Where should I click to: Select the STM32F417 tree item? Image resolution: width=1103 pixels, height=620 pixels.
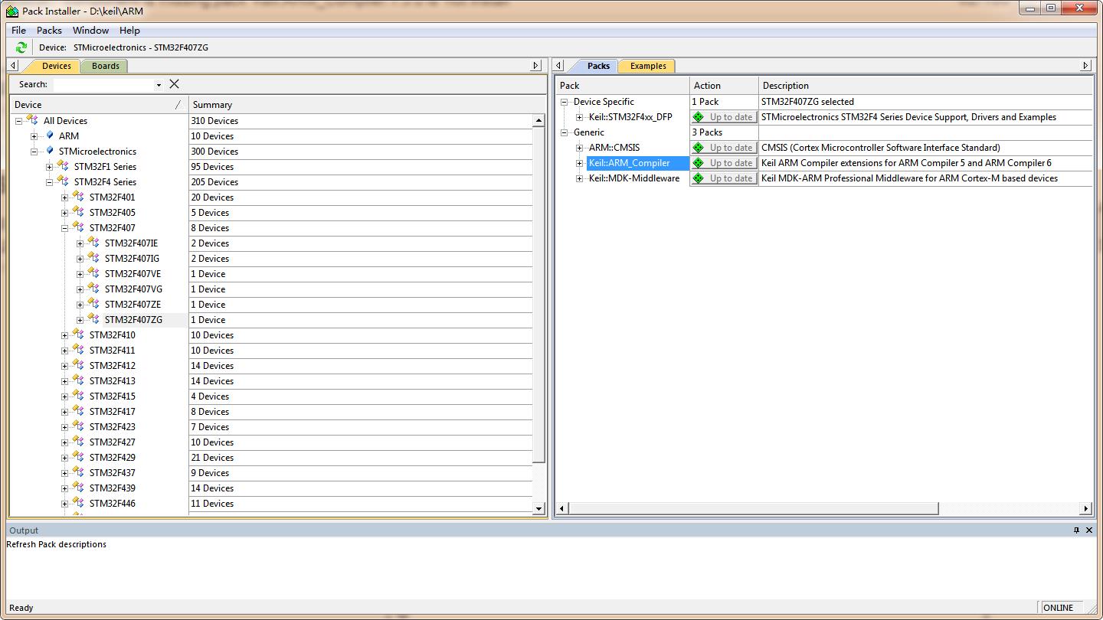click(112, 411)
